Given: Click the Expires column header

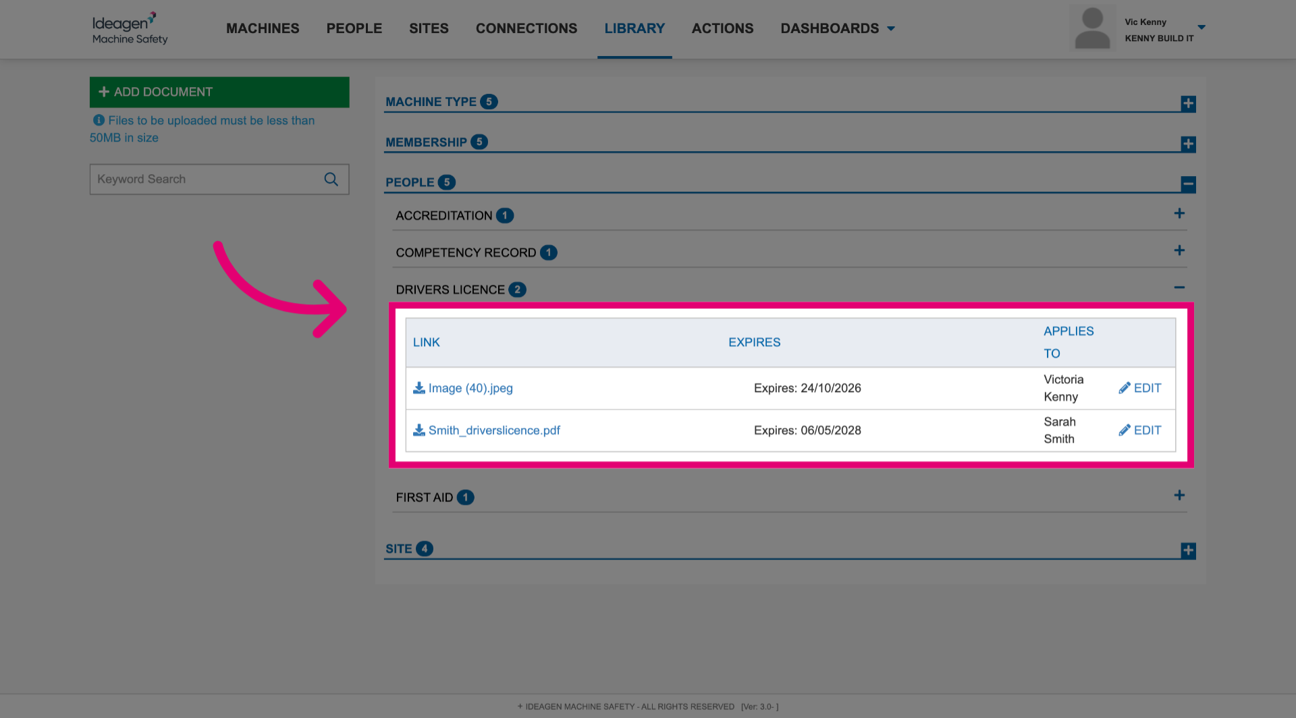Looking at the screenshot, I should [x=754, y=342].
